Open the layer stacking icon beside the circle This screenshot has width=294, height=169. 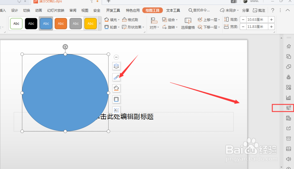tap(116, 66)
